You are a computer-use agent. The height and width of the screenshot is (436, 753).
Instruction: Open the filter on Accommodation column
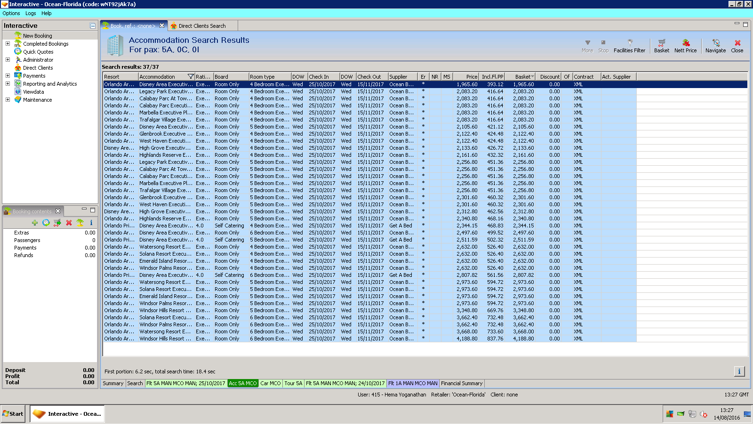pos(191,77)
